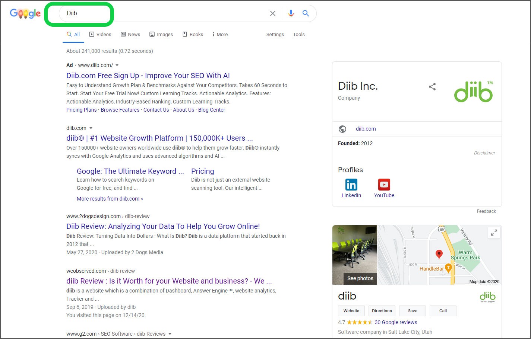Open the 30 Google reviews link
This screenshot has height=339, width=531.
click(396, 322)
